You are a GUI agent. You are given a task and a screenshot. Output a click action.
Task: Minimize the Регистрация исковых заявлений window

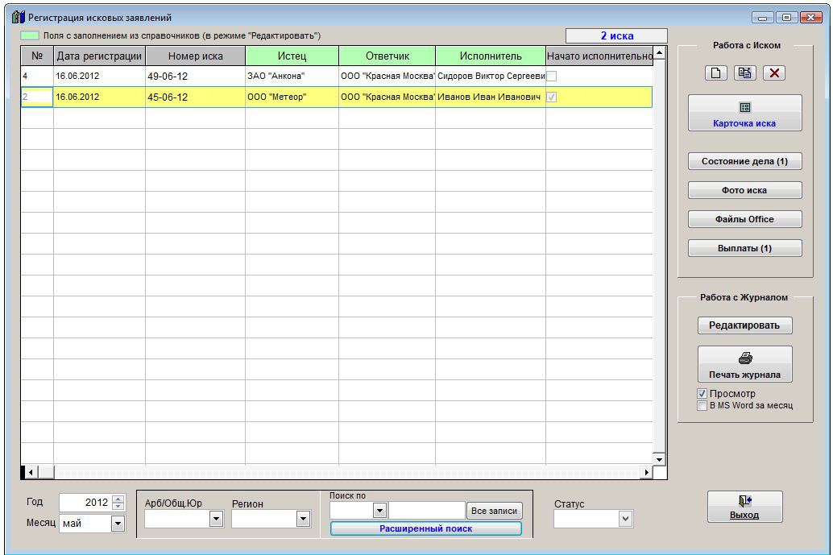762,18
